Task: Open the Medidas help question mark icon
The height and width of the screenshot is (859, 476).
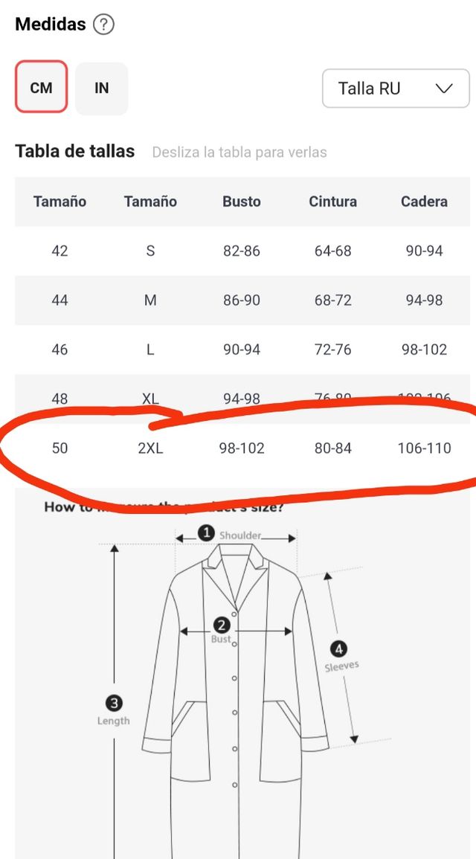Action: coord(103,25)
